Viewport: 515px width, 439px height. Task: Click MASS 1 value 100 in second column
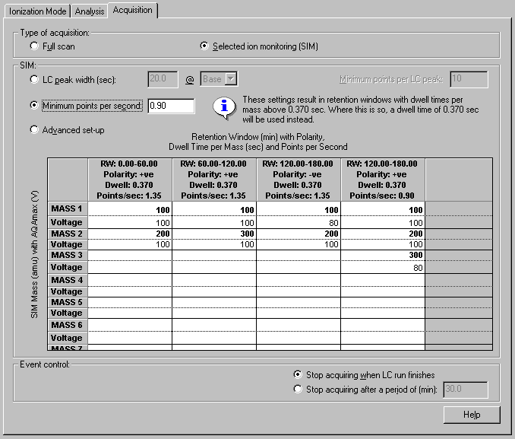(214, 209)
